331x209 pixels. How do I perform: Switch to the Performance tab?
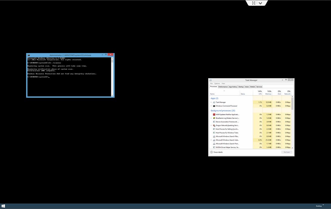pos(223,87)
